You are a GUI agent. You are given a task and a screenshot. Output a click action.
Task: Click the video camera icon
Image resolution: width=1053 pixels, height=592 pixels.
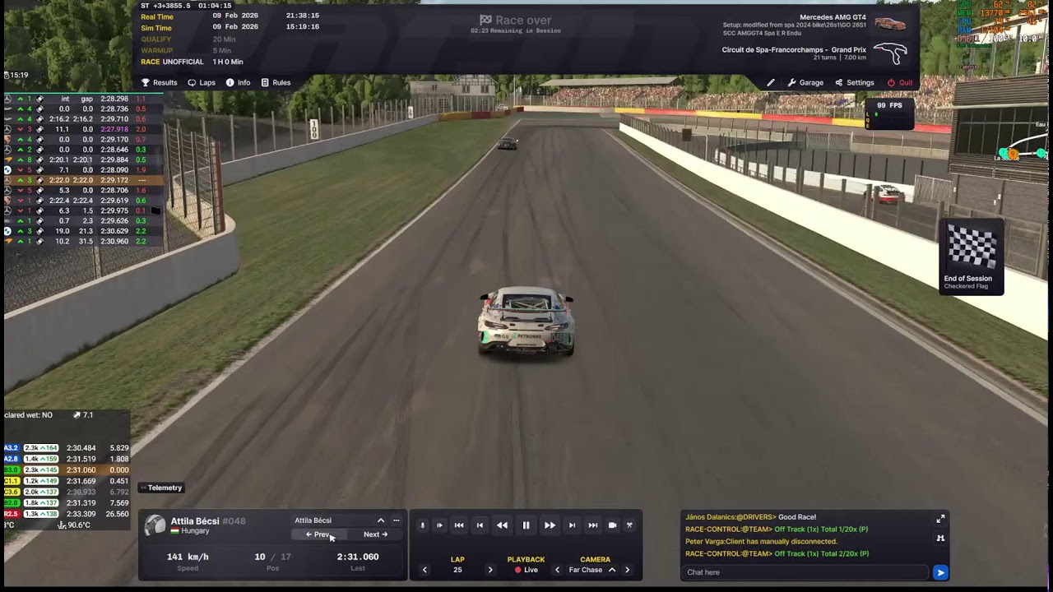pyautogui.click(x=612, y=525)
